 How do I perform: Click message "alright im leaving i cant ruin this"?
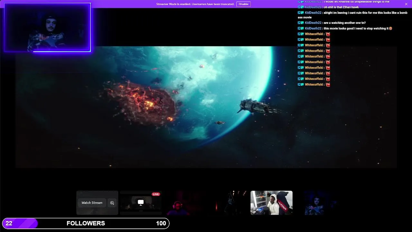352,15
